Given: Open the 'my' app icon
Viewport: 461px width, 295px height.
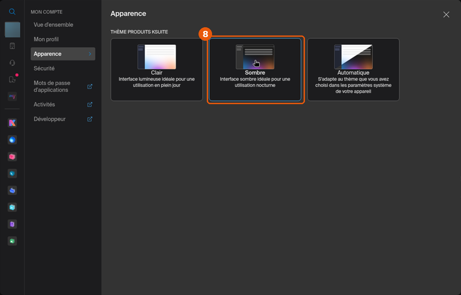Looking at the screenshot, I should pos(12,97).
